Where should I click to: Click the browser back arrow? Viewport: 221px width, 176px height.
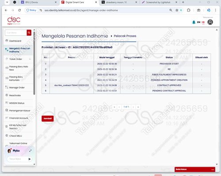[x=6, y=10]
